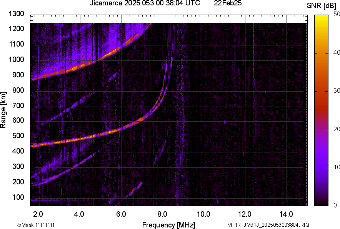
Task: Click the 100 range tick label
Action: 18,197
